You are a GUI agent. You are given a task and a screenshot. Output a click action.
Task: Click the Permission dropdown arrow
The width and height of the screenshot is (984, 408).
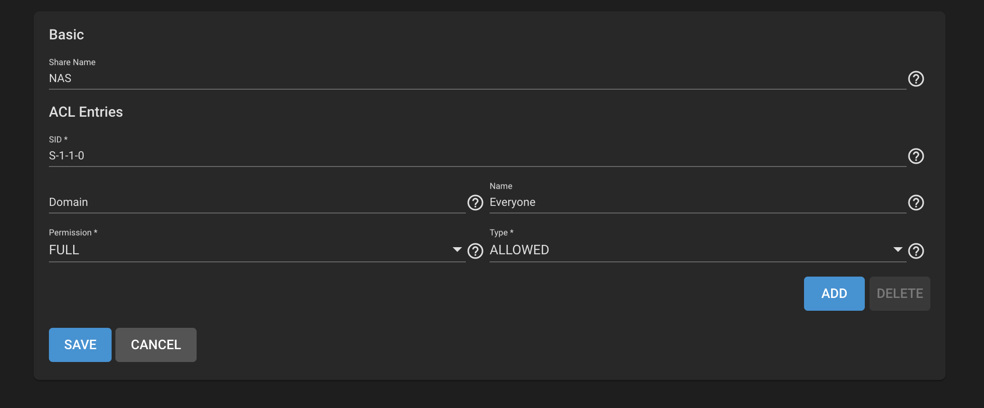[457, 250]
